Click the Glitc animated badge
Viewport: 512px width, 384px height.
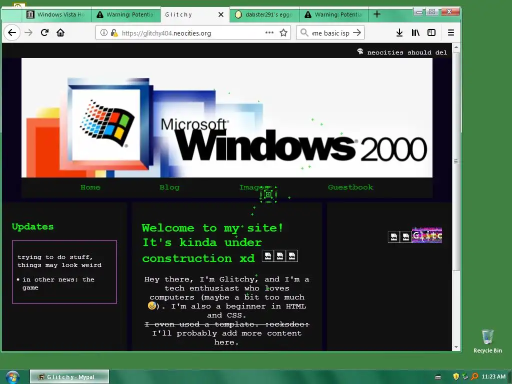pos(427,235)
